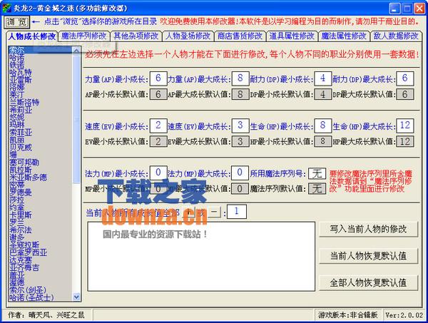Click the large empty text area
The height and width of the screenshot is (323, 428).
pos(201,257)
